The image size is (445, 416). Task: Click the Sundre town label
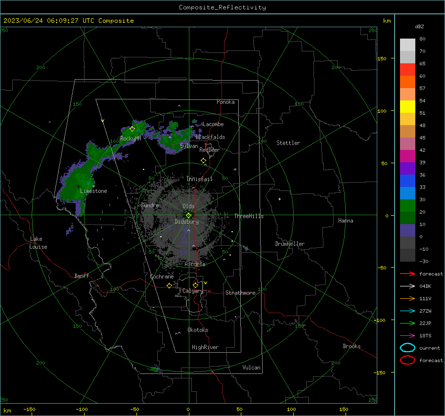[x=150, y=205]
